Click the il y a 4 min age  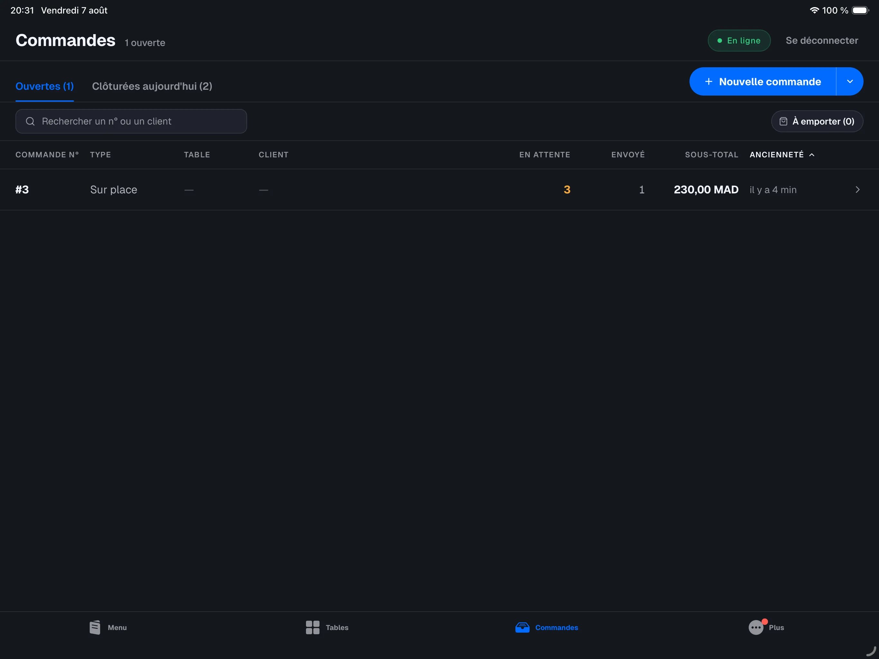(x=773, y=190)
